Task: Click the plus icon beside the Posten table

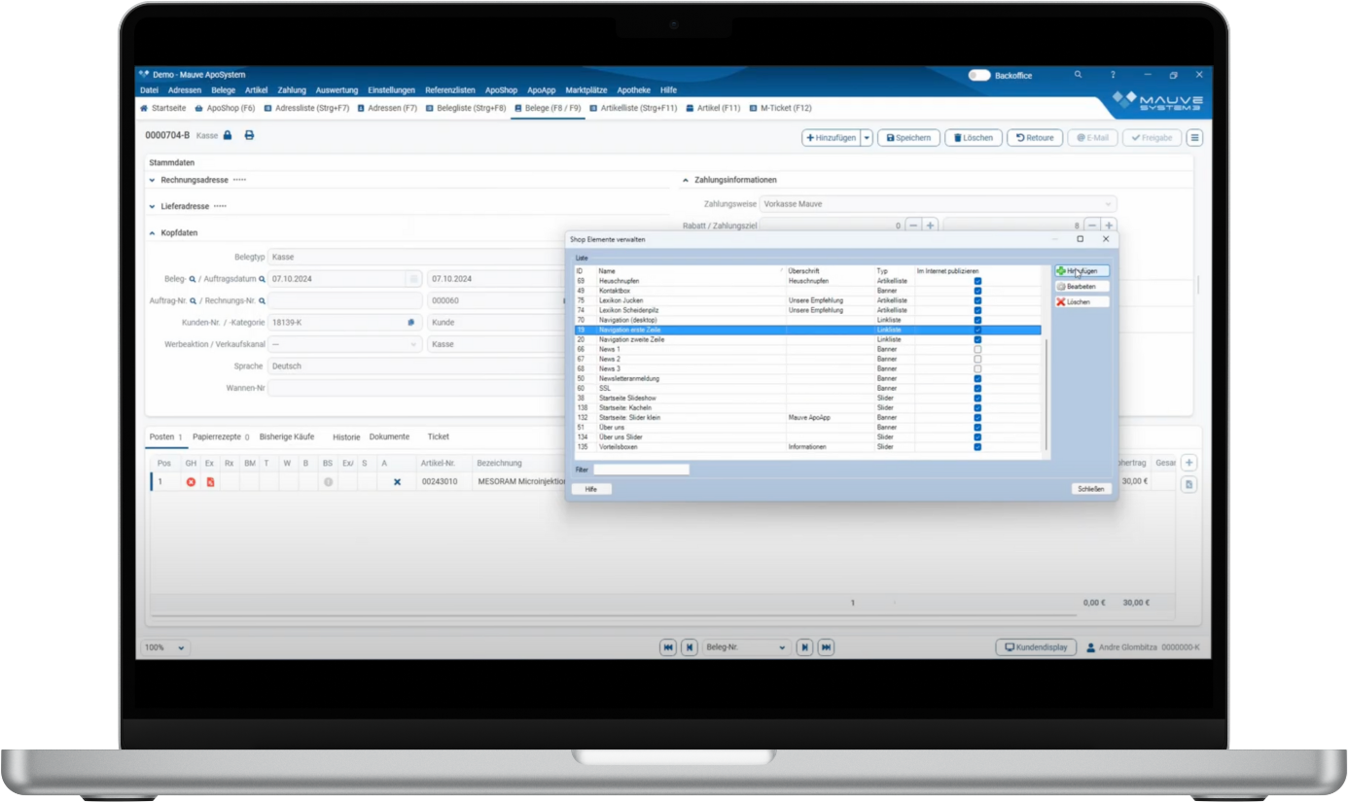Action: coord(1188,464)
